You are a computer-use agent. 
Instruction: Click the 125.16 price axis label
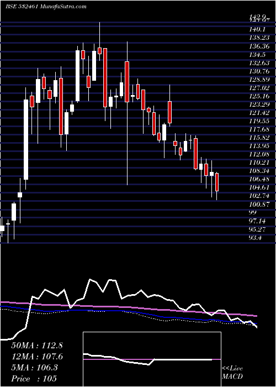(258, 96)
